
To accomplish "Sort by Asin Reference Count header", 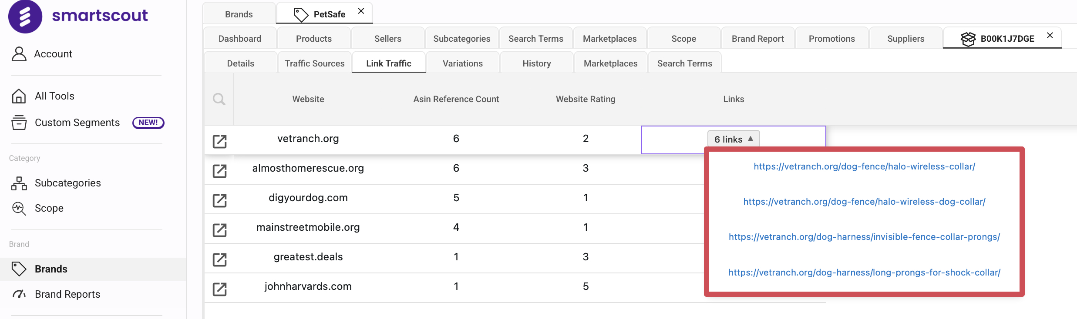I will coord(456,99).
